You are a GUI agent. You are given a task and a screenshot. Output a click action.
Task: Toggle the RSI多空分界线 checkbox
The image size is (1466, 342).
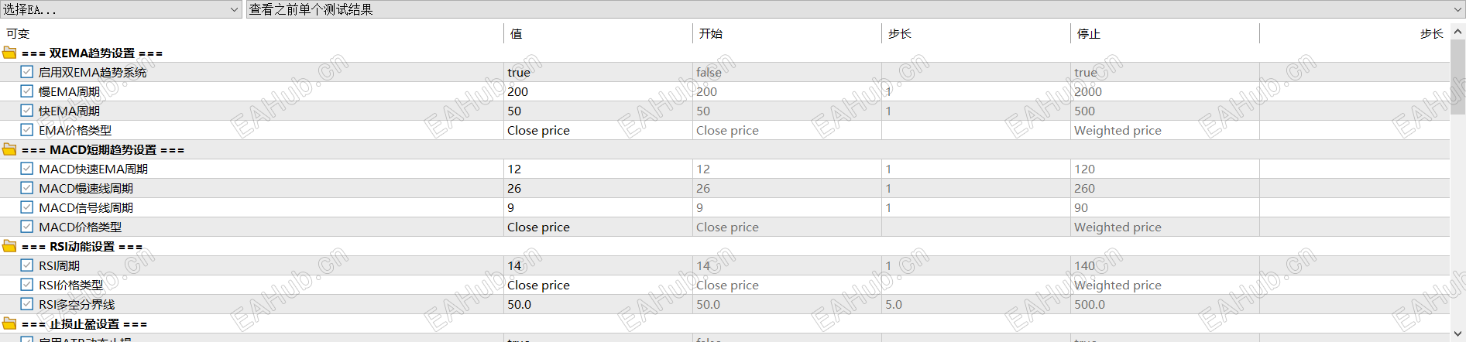tap(27, 304)
